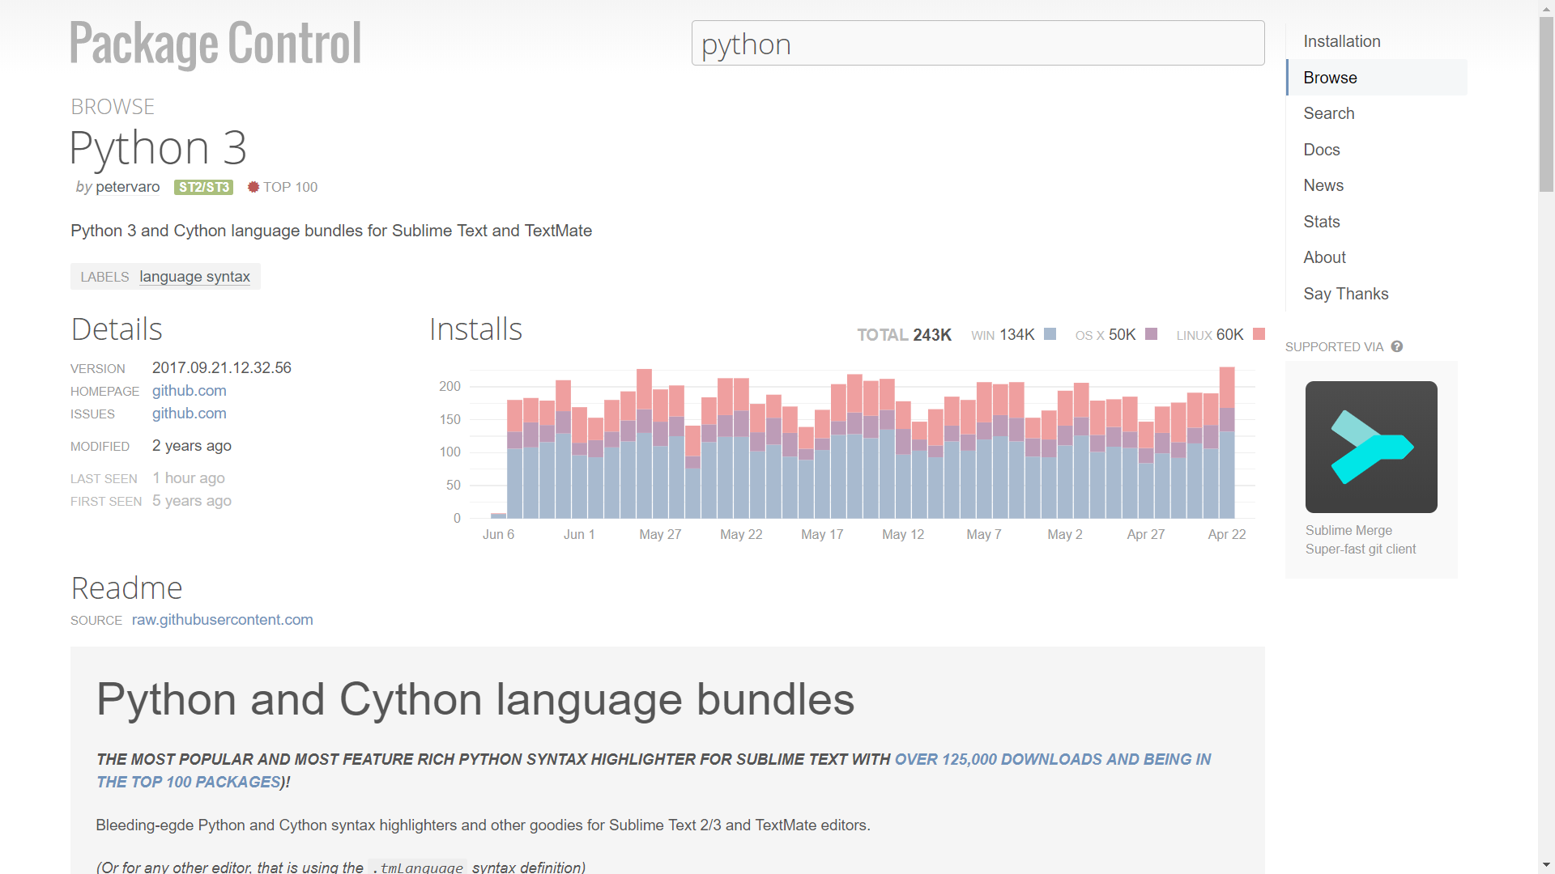Screen dimensions: 1555x874
Task: Click the OS X purple legend swatch
Action: click(1151, 334)
